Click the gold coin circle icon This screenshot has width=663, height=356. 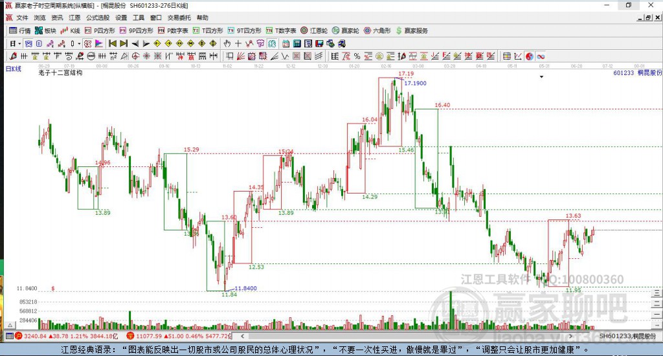pos(379,56)
